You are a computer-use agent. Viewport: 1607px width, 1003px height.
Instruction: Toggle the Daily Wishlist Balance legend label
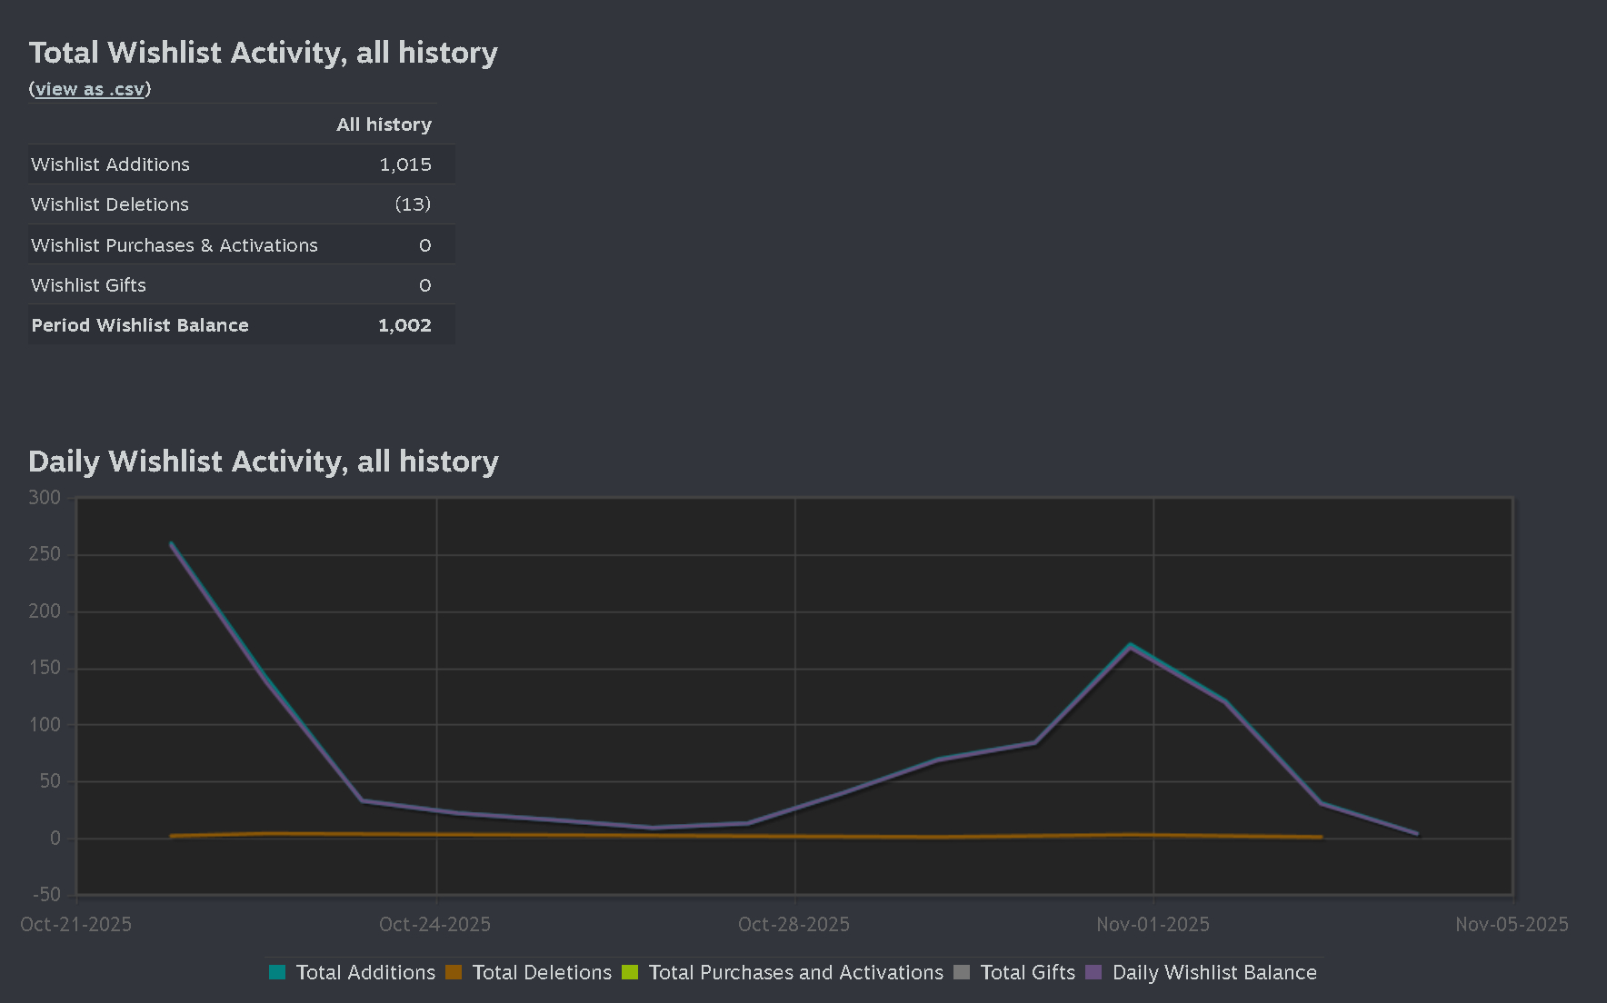tap(1213, 972)
